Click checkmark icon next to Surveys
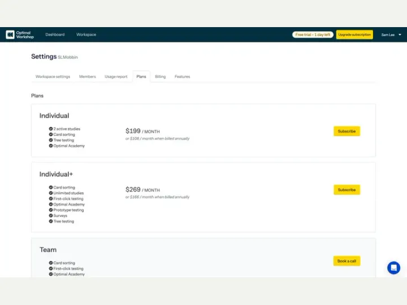Viewport: 407px width, 305px height. [51, 216]
